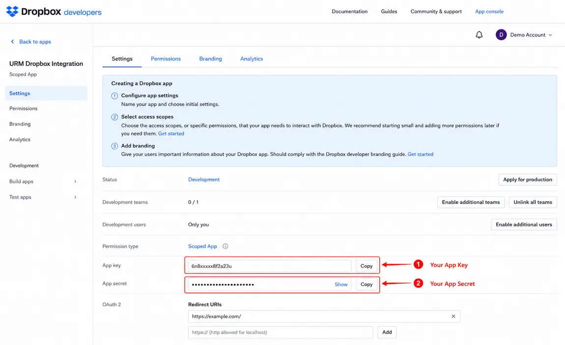
Task: Click the Configure app settings step
Action: pyautogui.click(x=149, y=95)
